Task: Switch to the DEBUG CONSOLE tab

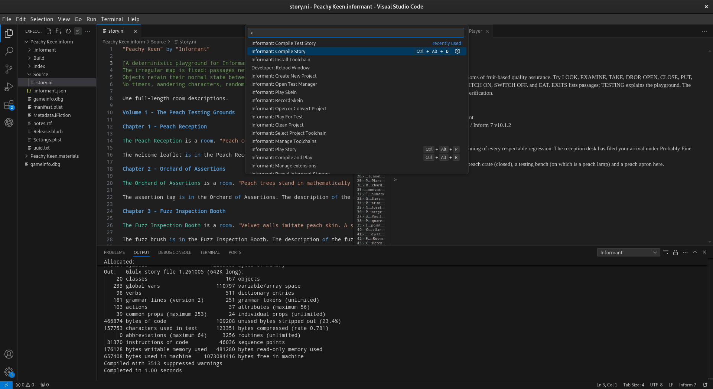Action: (x=175, y=252)
